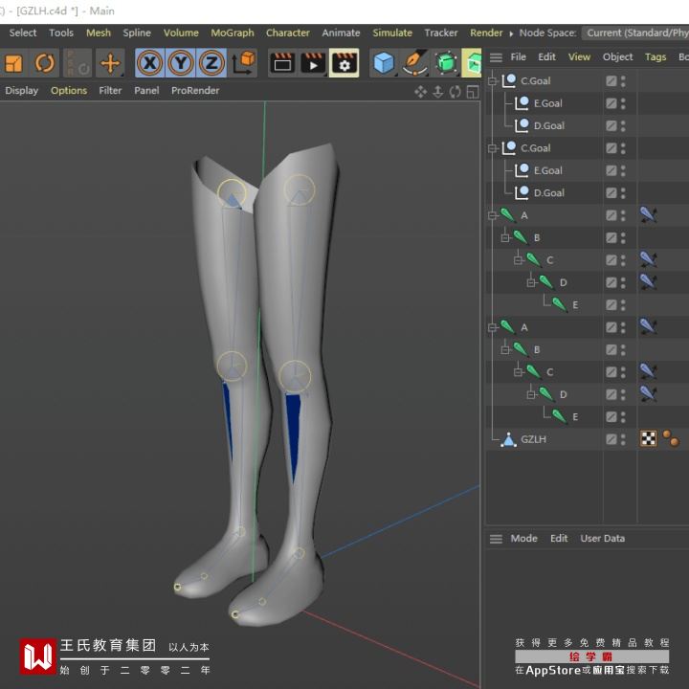
Task: Click the IK tag on first C joint
Action: tap(648, 259)
